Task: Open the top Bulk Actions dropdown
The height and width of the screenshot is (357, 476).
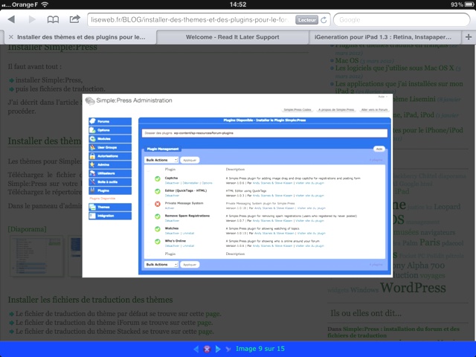Action: pyautogui.click(x=161, y=160)
